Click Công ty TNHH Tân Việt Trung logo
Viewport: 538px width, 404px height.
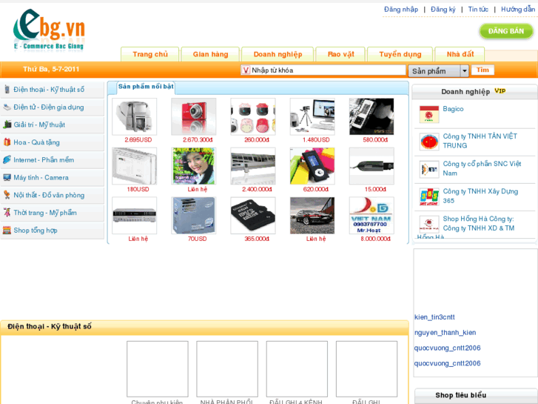tap(429, 142)
